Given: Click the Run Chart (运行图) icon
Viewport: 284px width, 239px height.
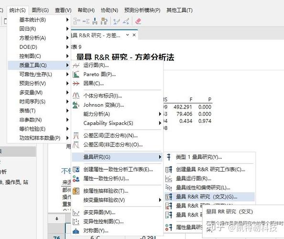Looking at the screenshot, I should click(x=76, y=65).
